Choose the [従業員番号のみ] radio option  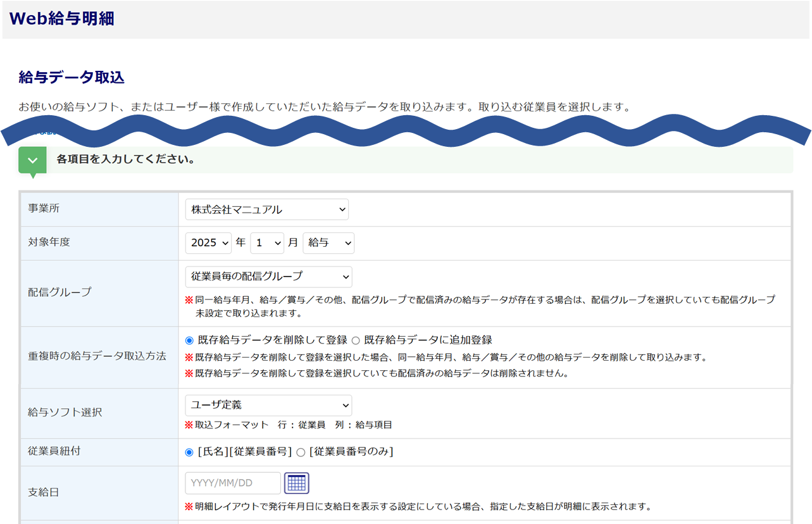[x=301, y=452]
